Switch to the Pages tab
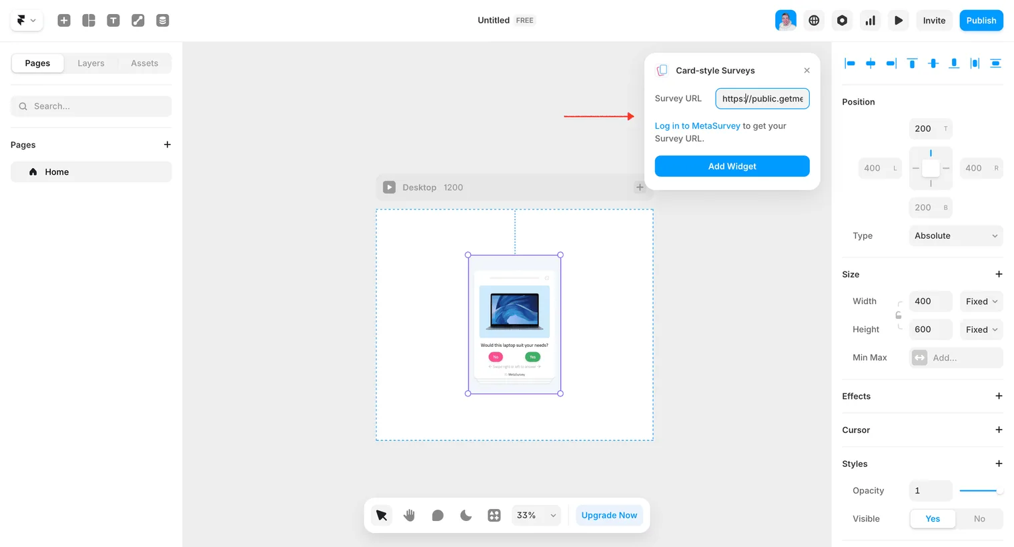Screen dimensions: 1014x547 (37, 63)
